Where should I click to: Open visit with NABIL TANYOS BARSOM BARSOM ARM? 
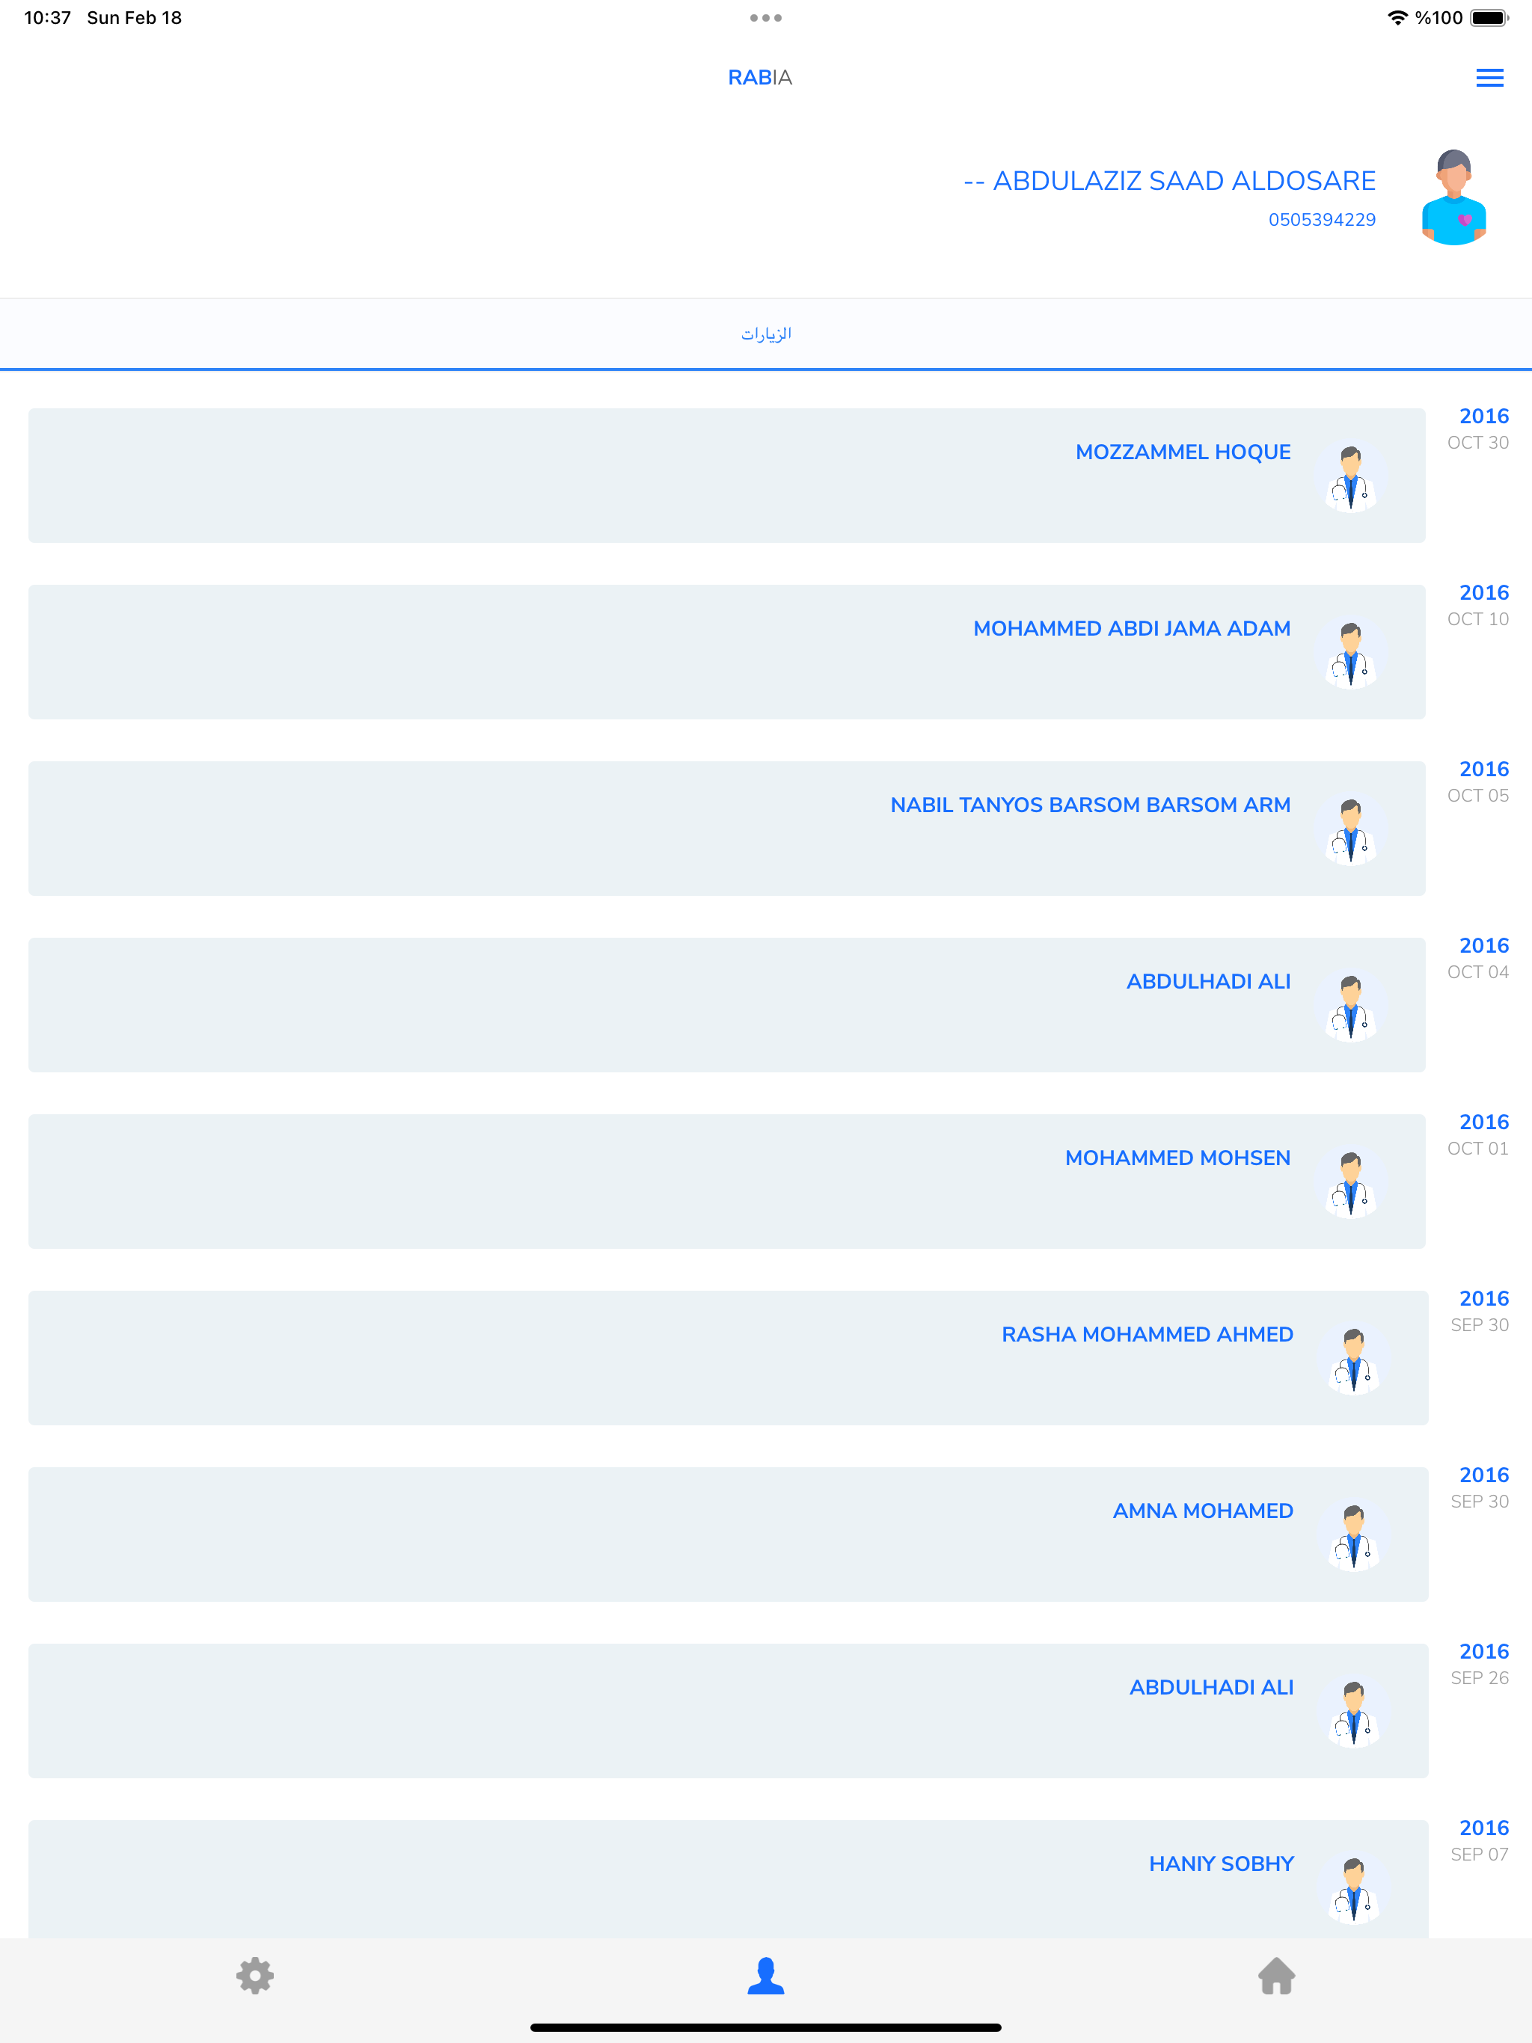point(726,829)
